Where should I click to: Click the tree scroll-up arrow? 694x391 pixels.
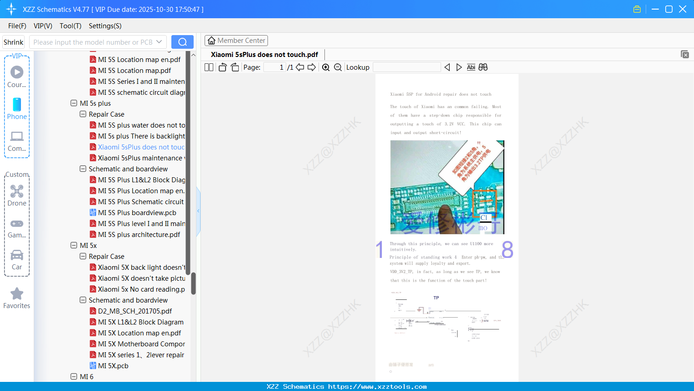tap(193, 55)
